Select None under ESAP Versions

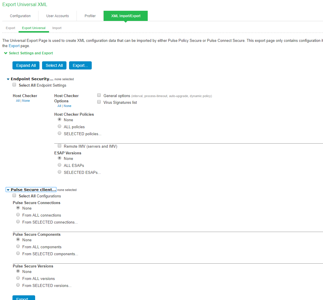[x=59, y=158]
